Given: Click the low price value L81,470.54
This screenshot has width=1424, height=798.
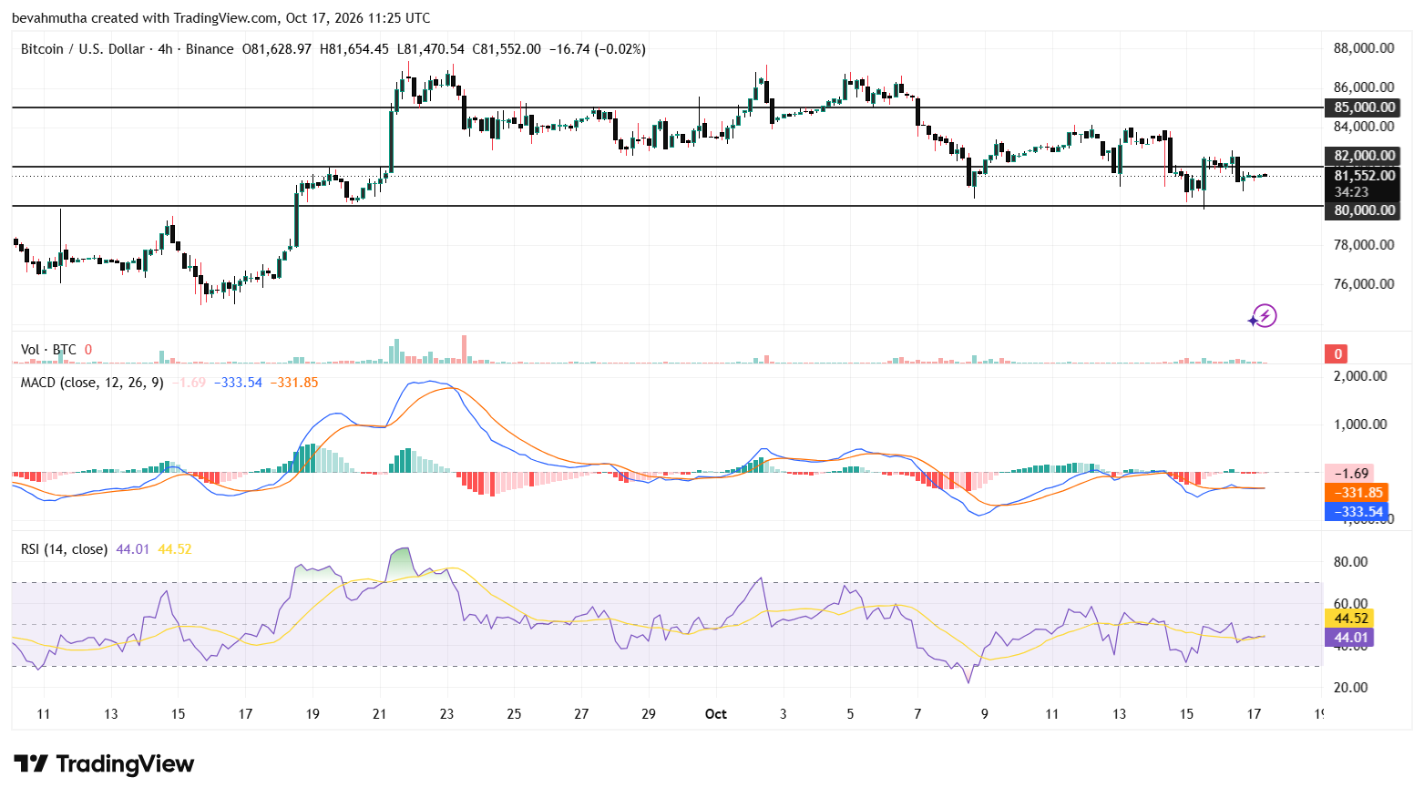Looking at the screenshot, I should [x=430, y=49].
